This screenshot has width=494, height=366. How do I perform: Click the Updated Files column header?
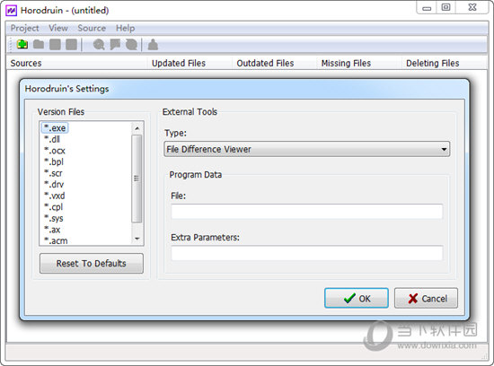(x=190, y=64)
